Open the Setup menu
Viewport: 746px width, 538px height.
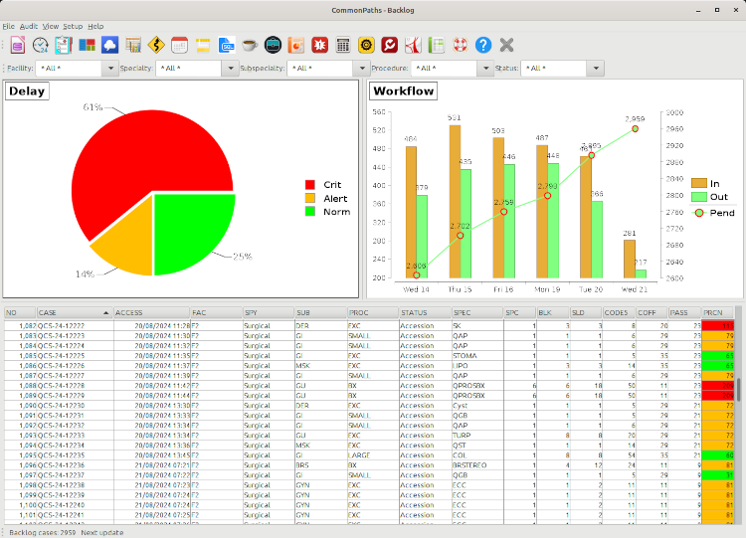pyautogui.click(x=73, y=25)
